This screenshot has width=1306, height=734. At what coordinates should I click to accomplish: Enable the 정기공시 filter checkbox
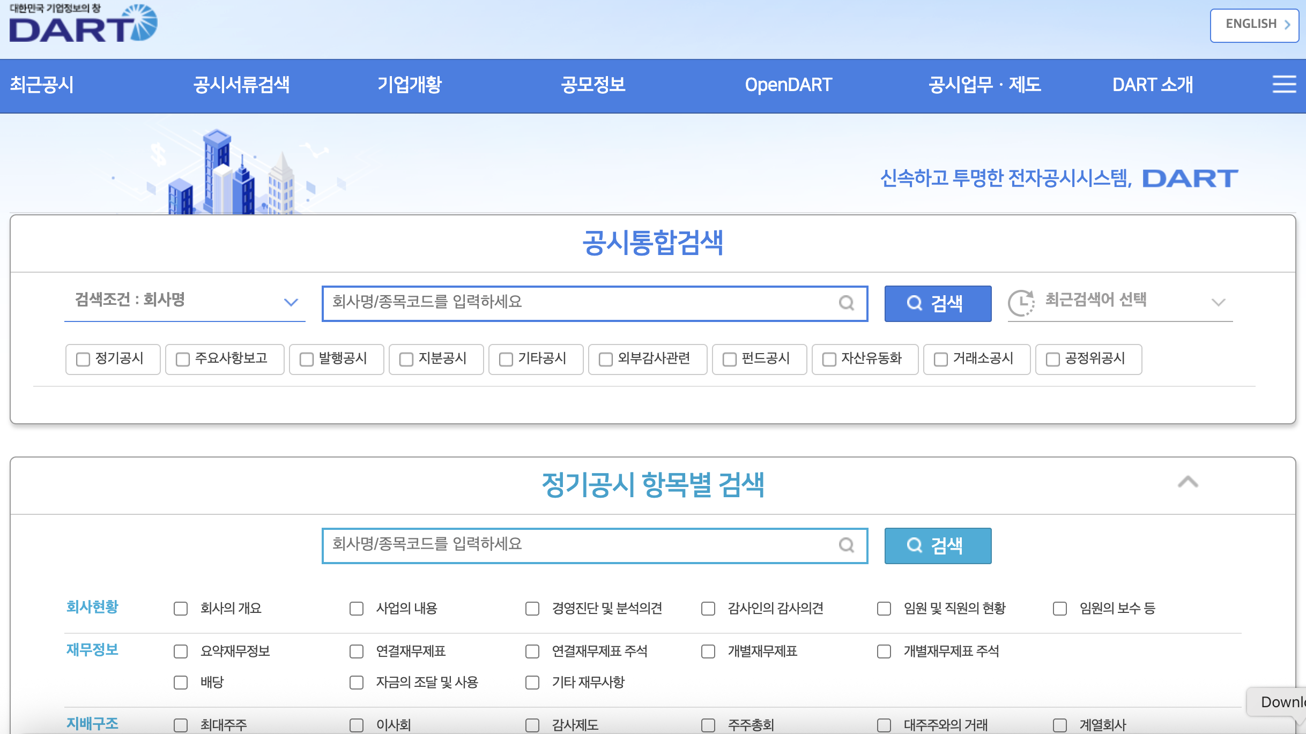(x=83, y=359)
